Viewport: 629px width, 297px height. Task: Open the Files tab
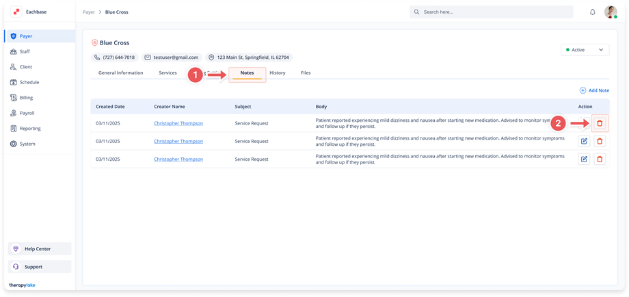(306, 73)
